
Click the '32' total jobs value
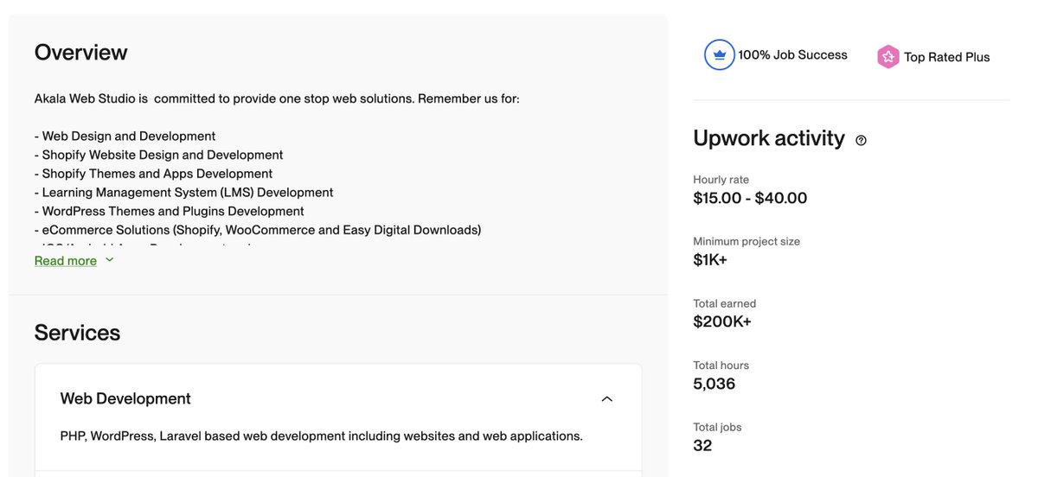[x=702, y=446]
